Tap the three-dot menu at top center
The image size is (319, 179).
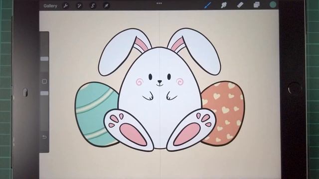159,3
